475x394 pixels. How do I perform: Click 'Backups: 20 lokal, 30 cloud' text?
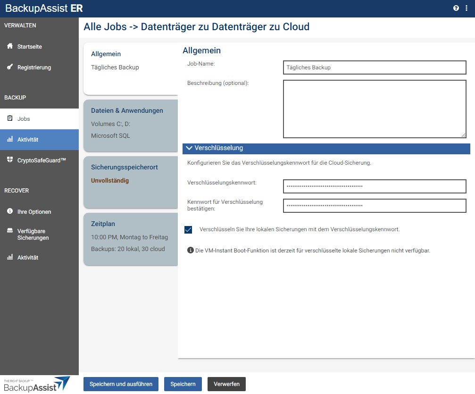point(128,249)
